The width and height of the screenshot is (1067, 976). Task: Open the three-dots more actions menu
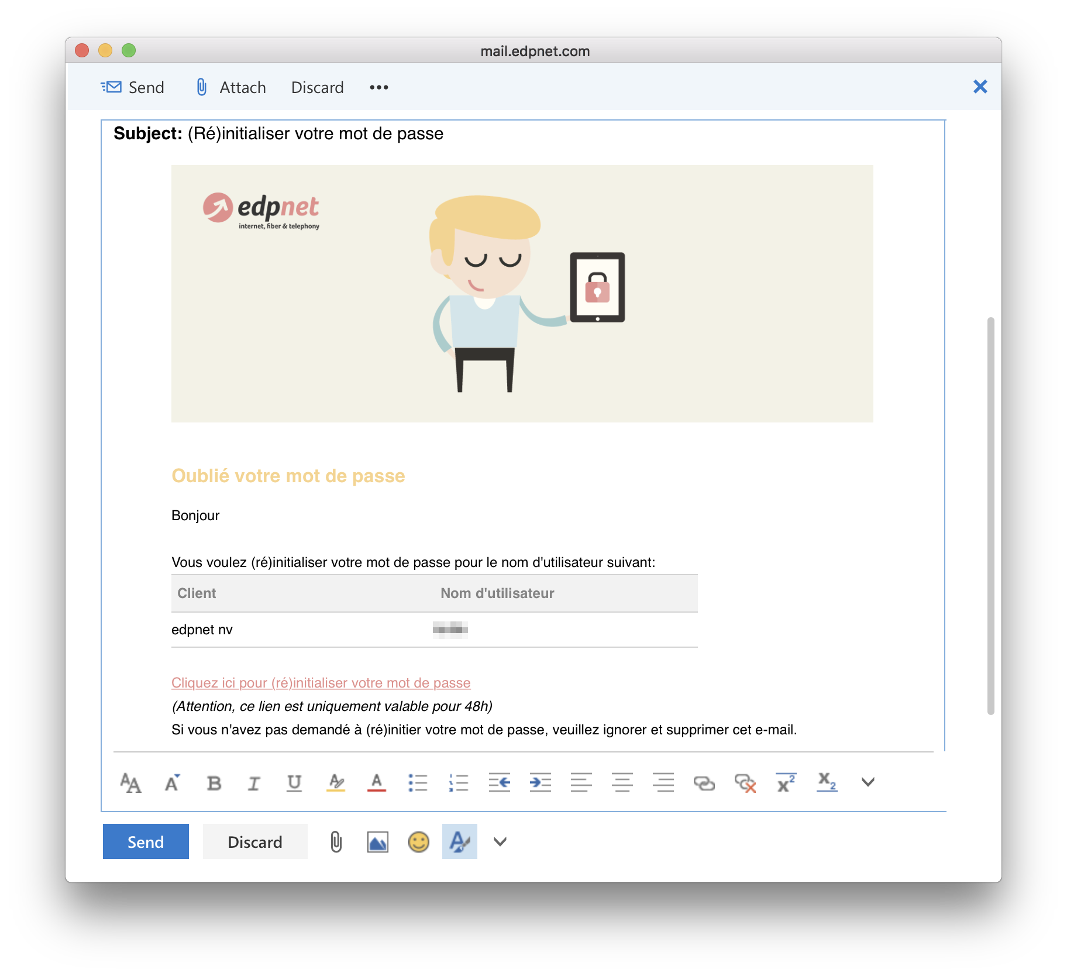click(x=378, y=88)
